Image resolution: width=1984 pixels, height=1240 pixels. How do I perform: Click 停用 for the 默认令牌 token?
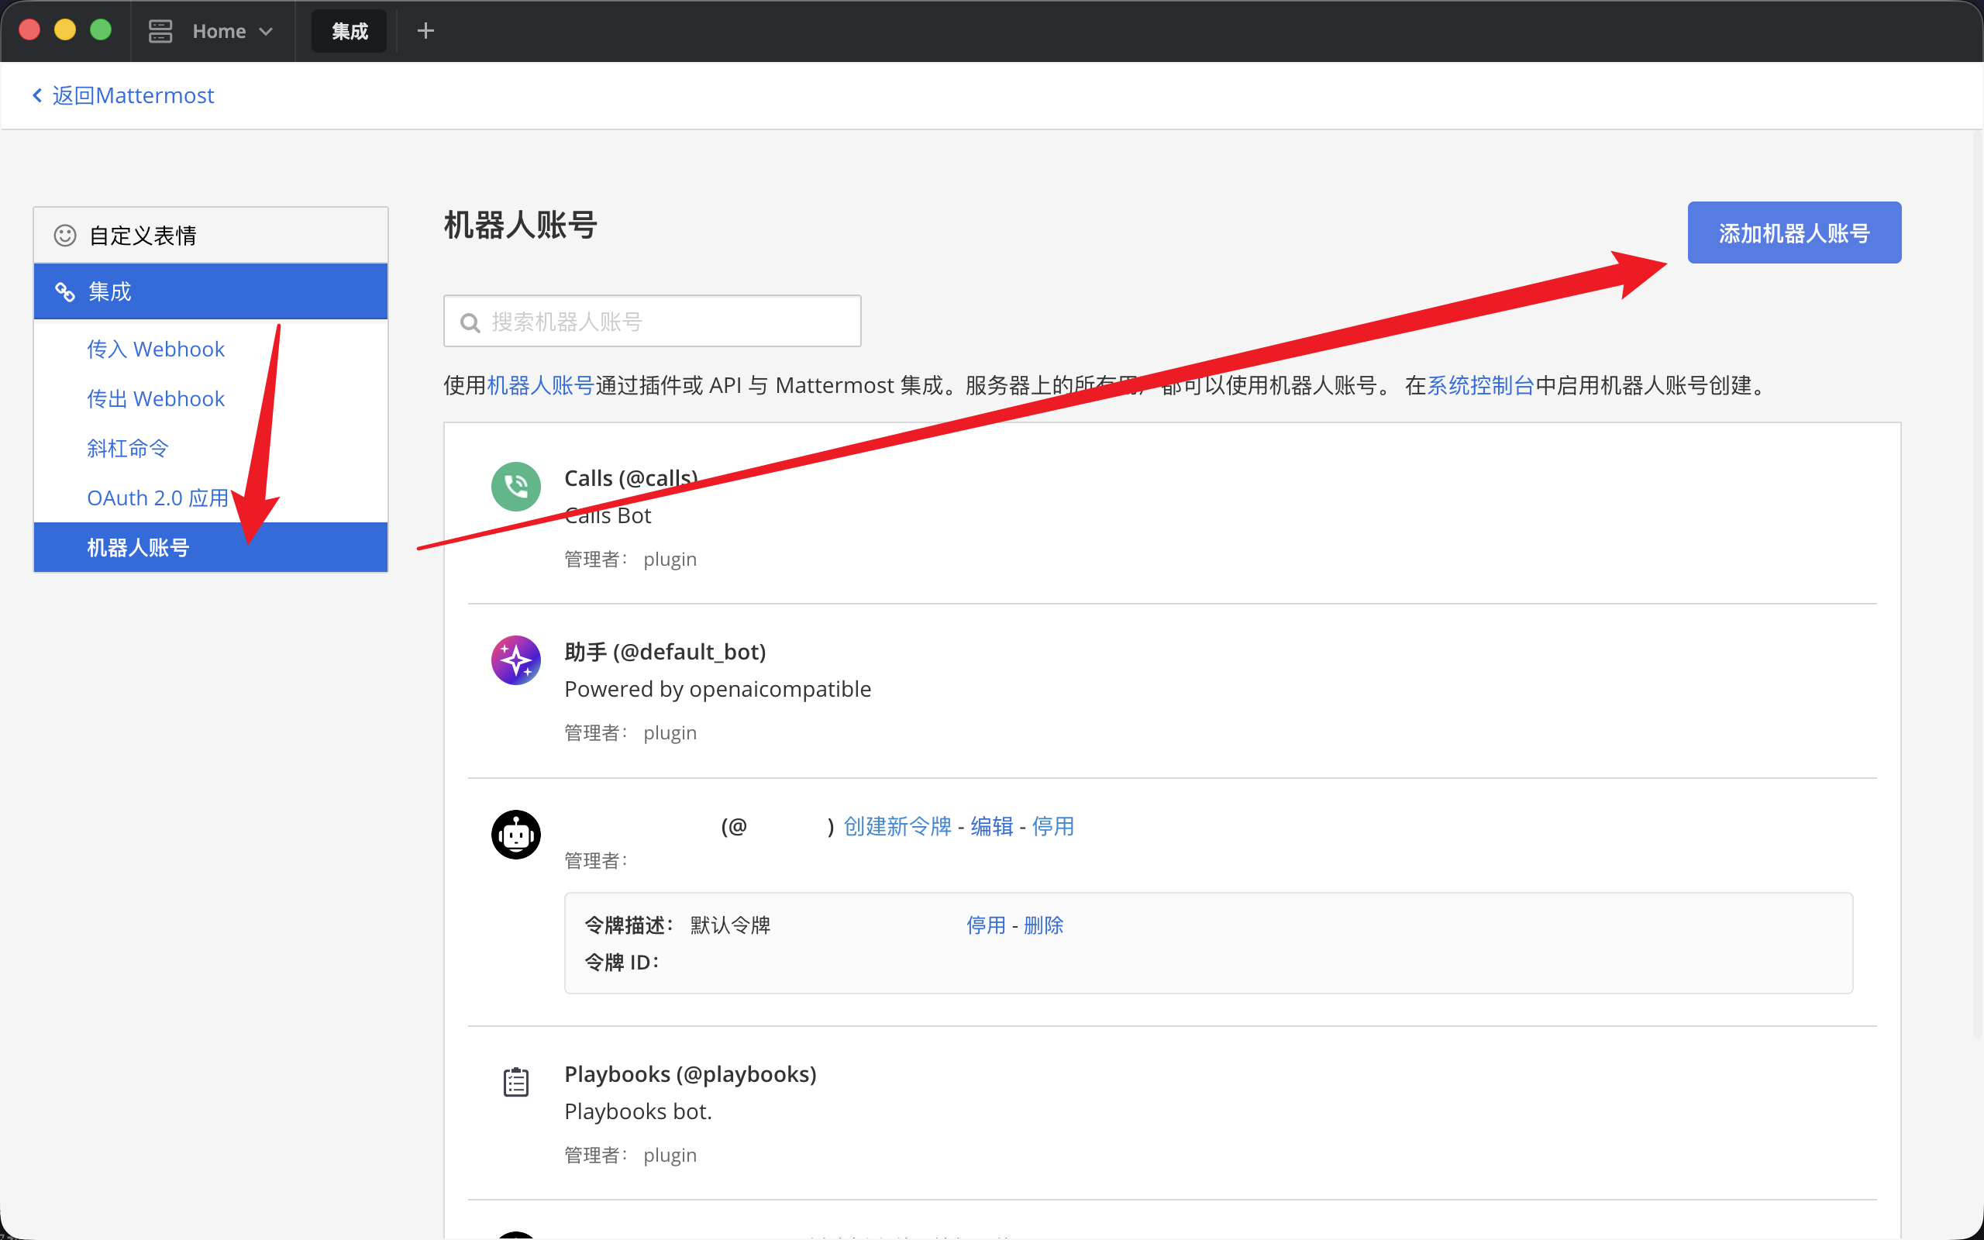987,925
